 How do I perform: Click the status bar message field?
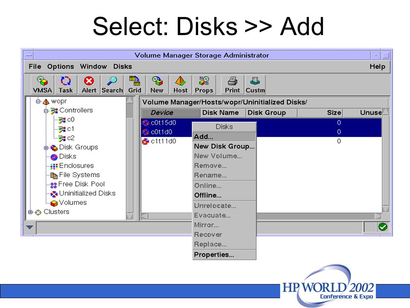(199, 227)
